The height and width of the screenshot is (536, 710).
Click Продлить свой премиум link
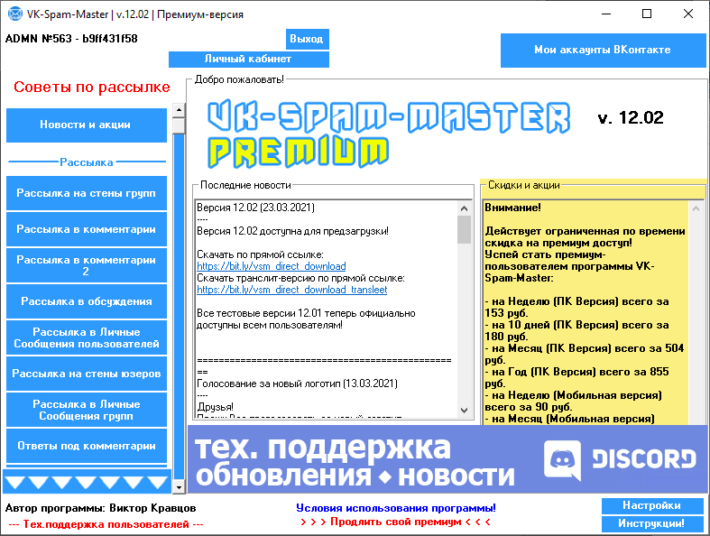(396, 522)
